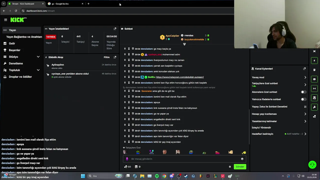Image resolution: width=320 pixels, height=180 pixels.
Task: Click the lightning bolt sidebar icon
Action: click(314, 60)
